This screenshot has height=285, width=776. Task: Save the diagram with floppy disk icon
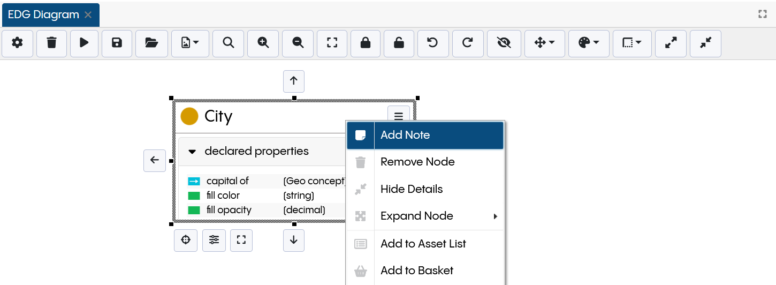[x=117, y=43]
